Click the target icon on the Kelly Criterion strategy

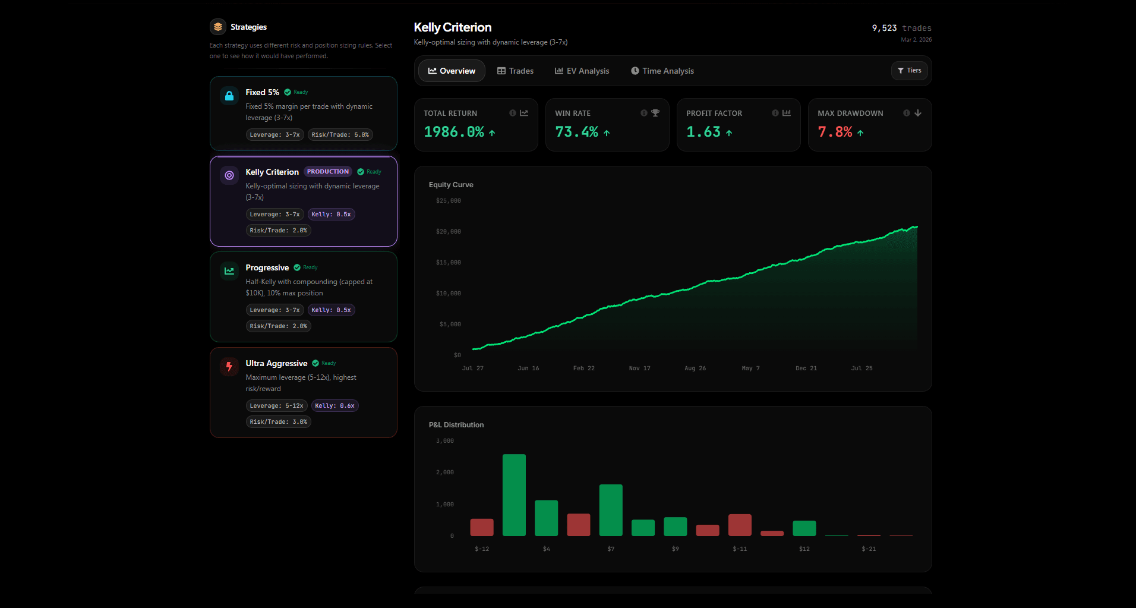click(229, 175)
